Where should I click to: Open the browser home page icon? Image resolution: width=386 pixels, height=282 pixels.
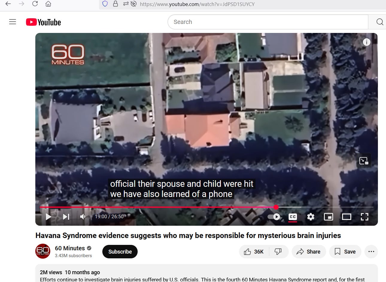click(x=48, y=4)
